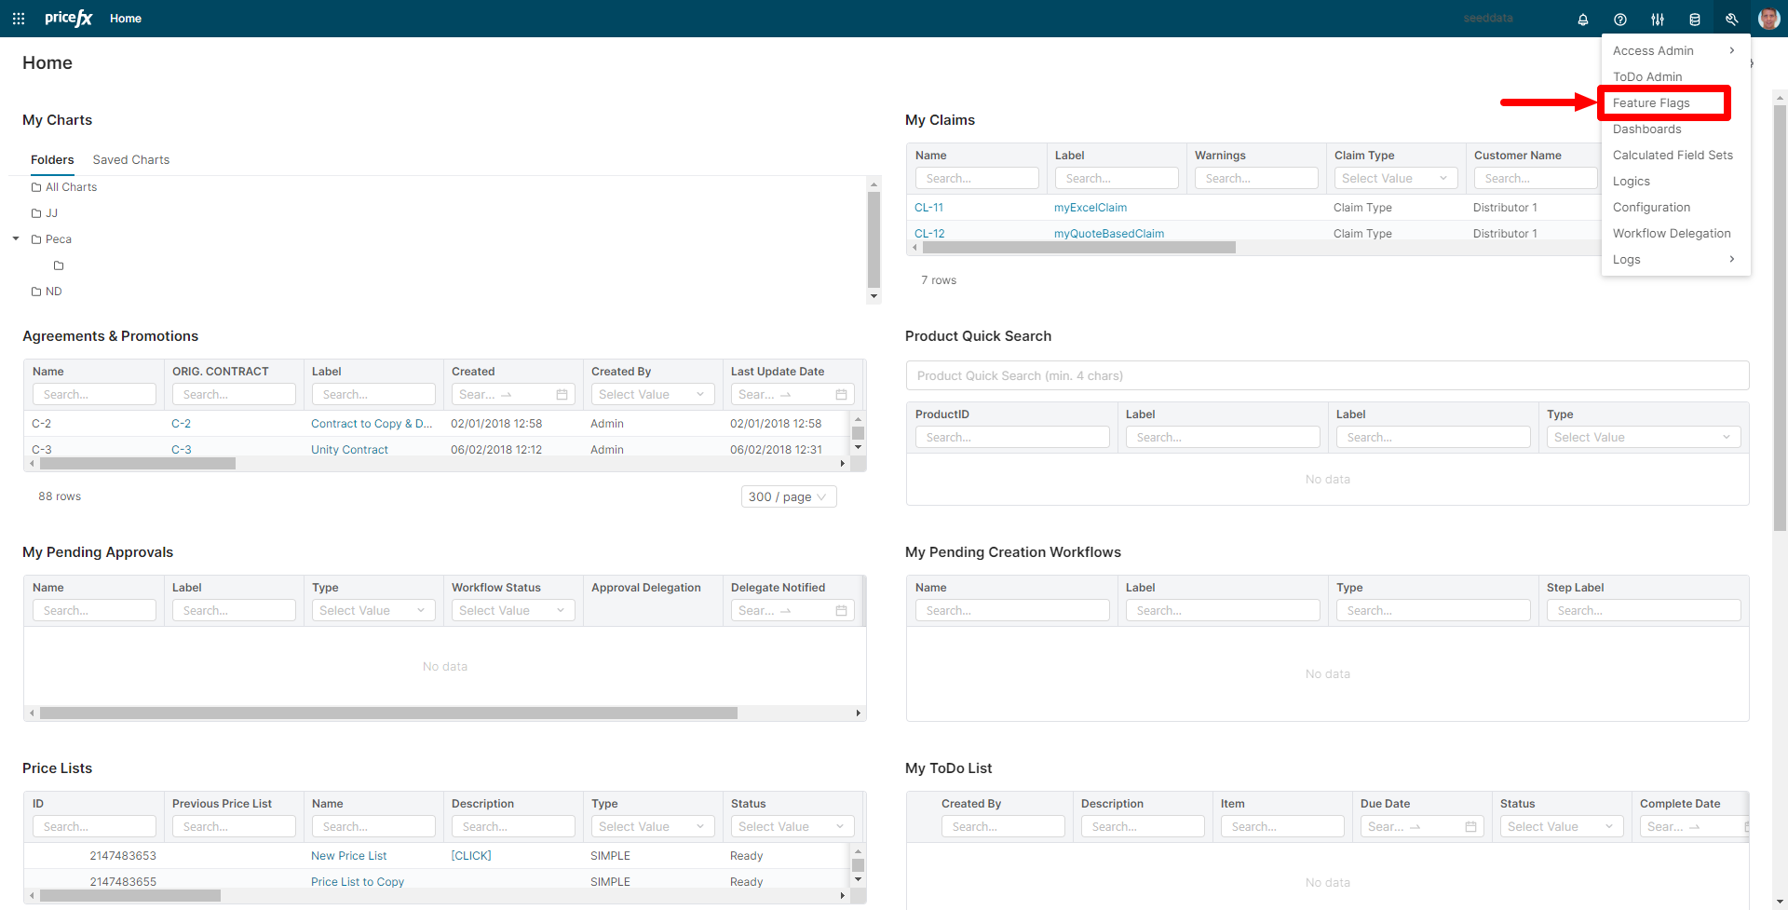Screen dimensions: 1788x910
Task: Select the All Charts folder
Action: click(x=71, y=187)
